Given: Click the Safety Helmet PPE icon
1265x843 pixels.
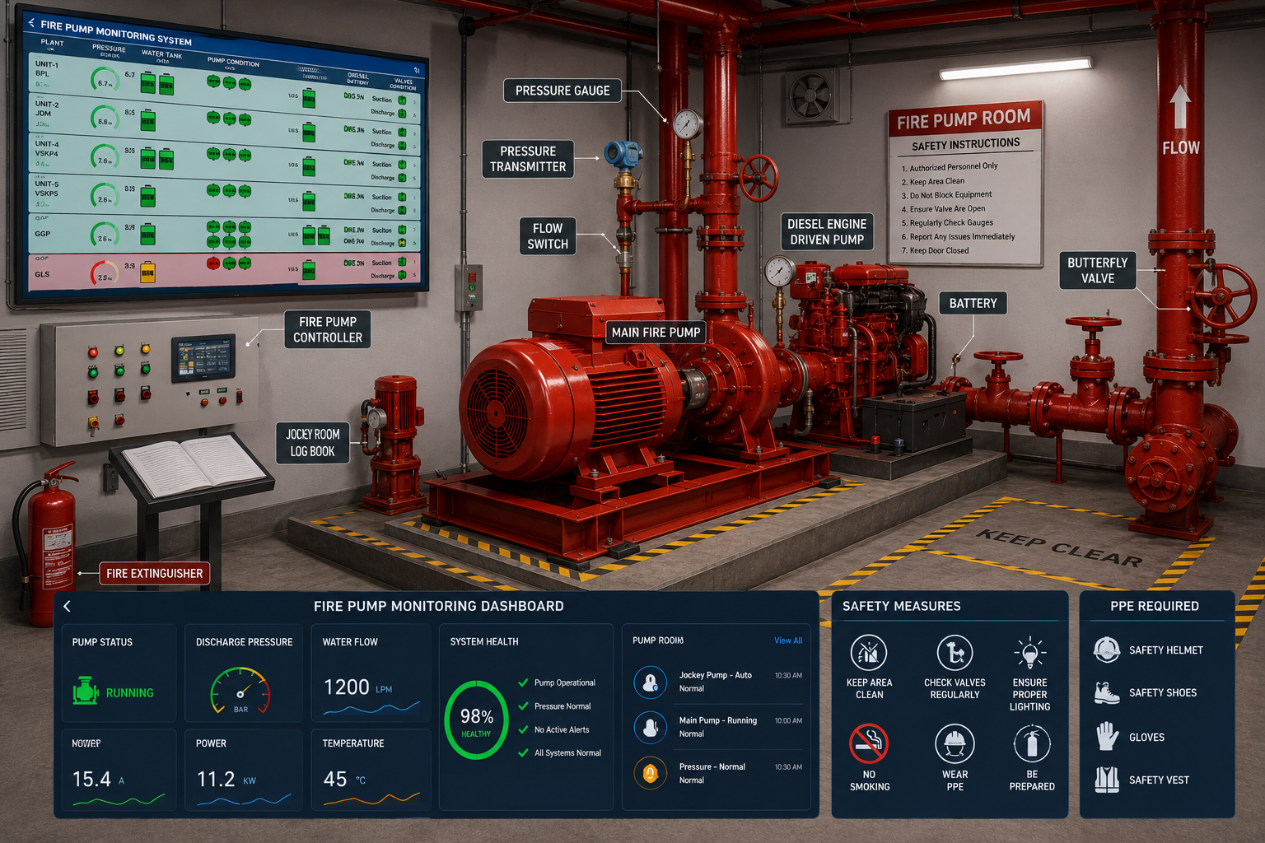Looking at the screenshot, I should pos(1107,650).
